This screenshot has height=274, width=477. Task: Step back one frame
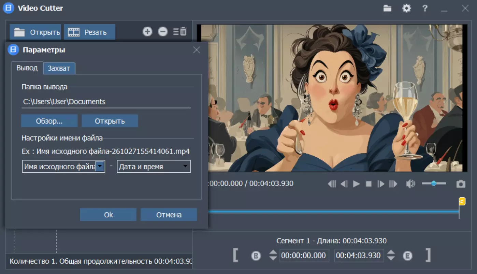(344, 184)
